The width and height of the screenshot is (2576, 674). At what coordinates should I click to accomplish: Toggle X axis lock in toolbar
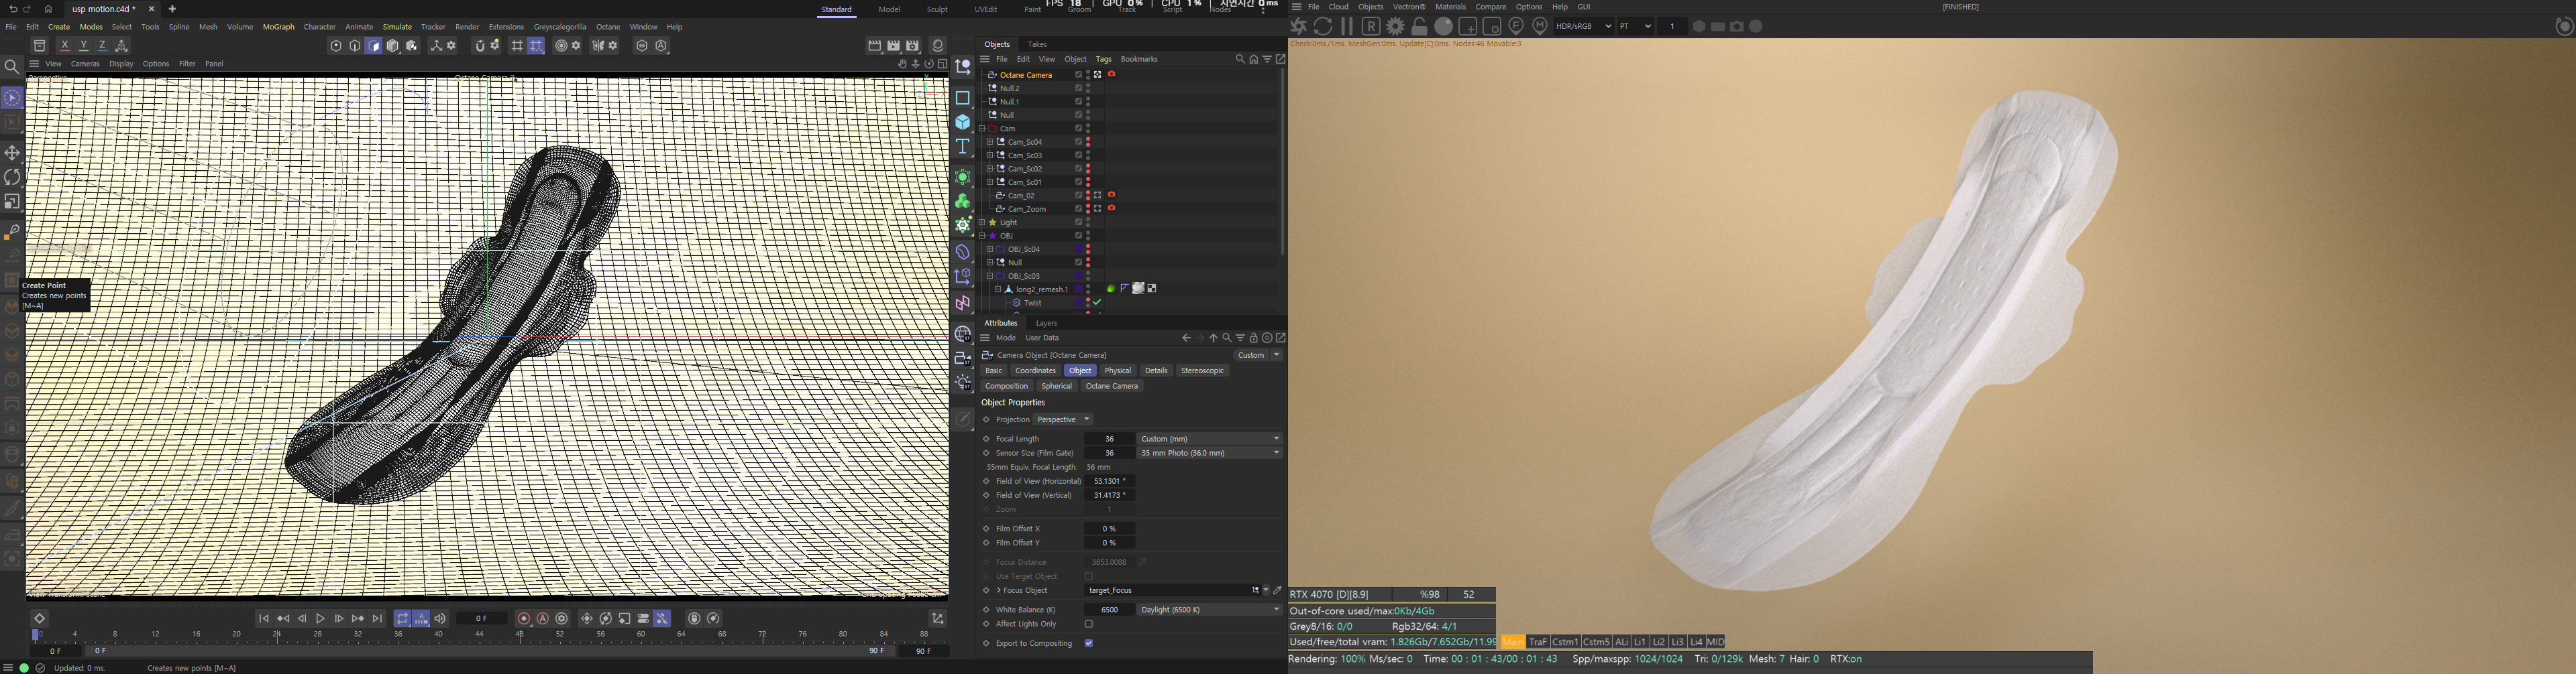point(65,46)
